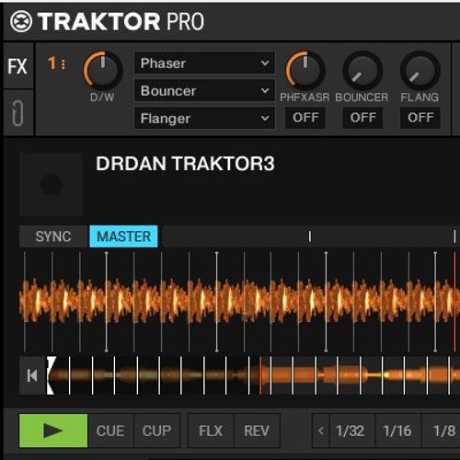Select the 1/16 loop size
Screen dimensions: 460x460
[x=398, y=431]
